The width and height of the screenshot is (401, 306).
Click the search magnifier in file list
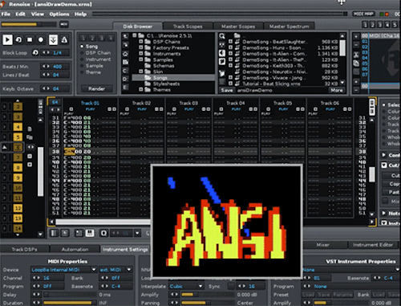222,36
